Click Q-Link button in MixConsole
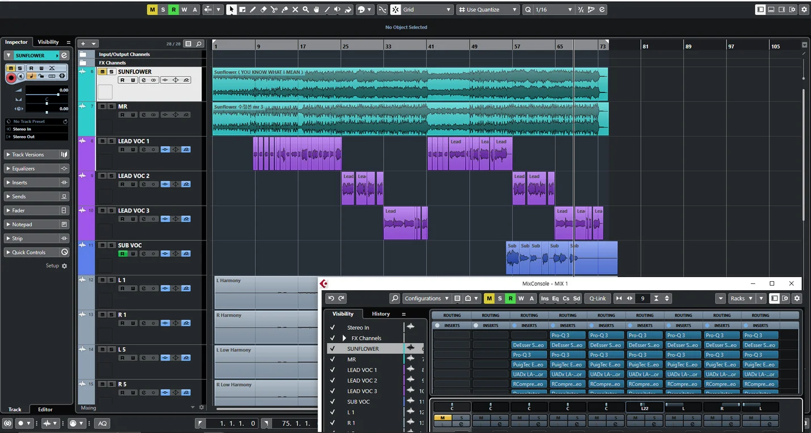This screenshot has height=433, width=811. tap(597, 298)
